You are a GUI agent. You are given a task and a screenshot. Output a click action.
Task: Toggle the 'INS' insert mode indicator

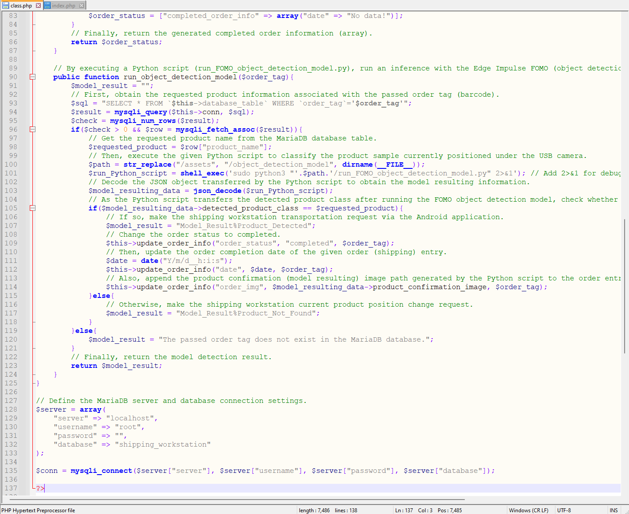614,510
